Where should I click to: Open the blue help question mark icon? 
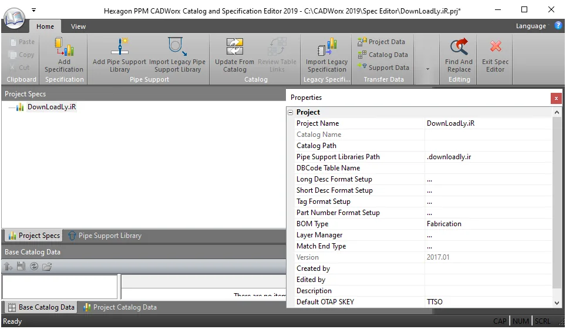point(558,25)
